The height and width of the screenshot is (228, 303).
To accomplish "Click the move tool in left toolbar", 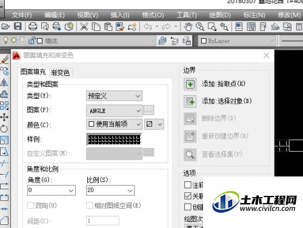I will 4,117.
